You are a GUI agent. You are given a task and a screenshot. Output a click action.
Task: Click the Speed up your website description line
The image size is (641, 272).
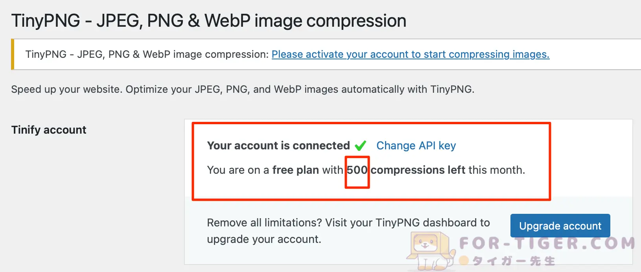pyautogui.click(x=243, y=89)
